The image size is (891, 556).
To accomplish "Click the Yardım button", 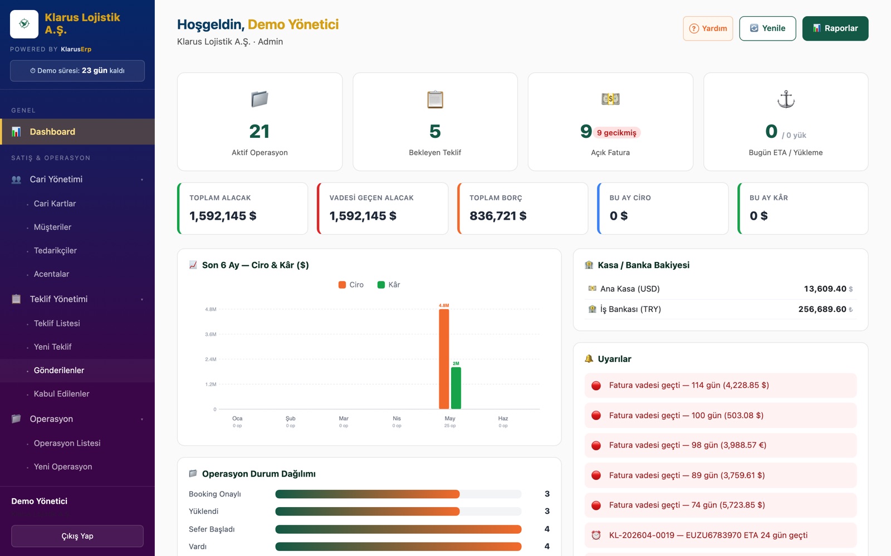I will [x=708, y=28].
